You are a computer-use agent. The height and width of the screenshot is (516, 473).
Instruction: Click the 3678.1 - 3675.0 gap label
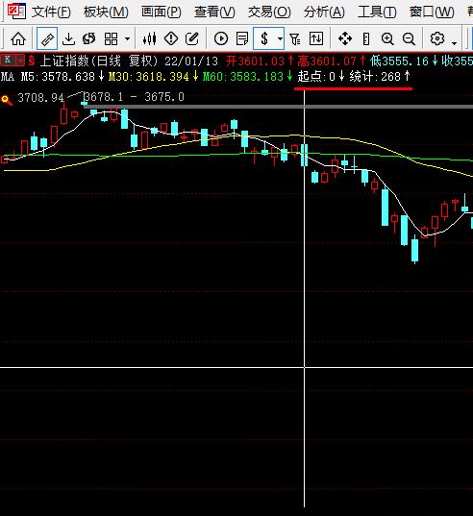click(x=134, y=97)
